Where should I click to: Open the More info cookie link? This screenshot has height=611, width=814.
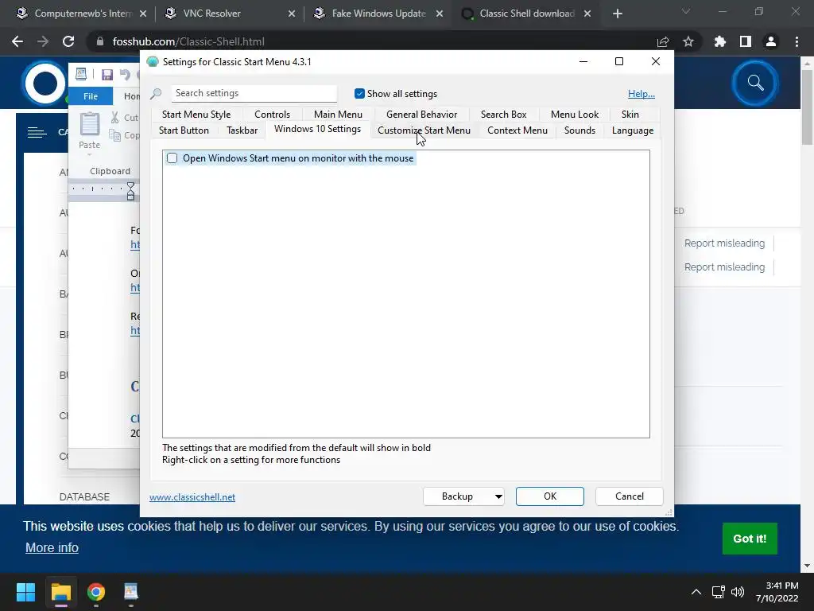click(x=52, y=547)
